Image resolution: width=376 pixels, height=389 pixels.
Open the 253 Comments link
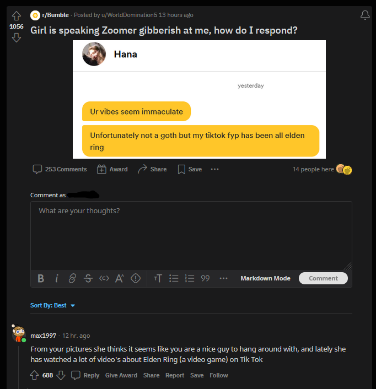[60, 169]
